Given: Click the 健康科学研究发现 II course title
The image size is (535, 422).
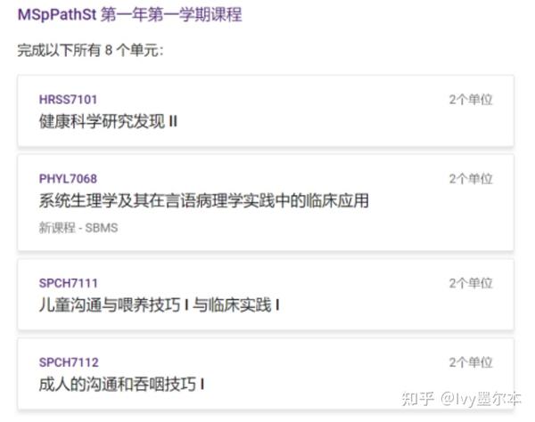Looking at the screenshot, I should 108,121.
